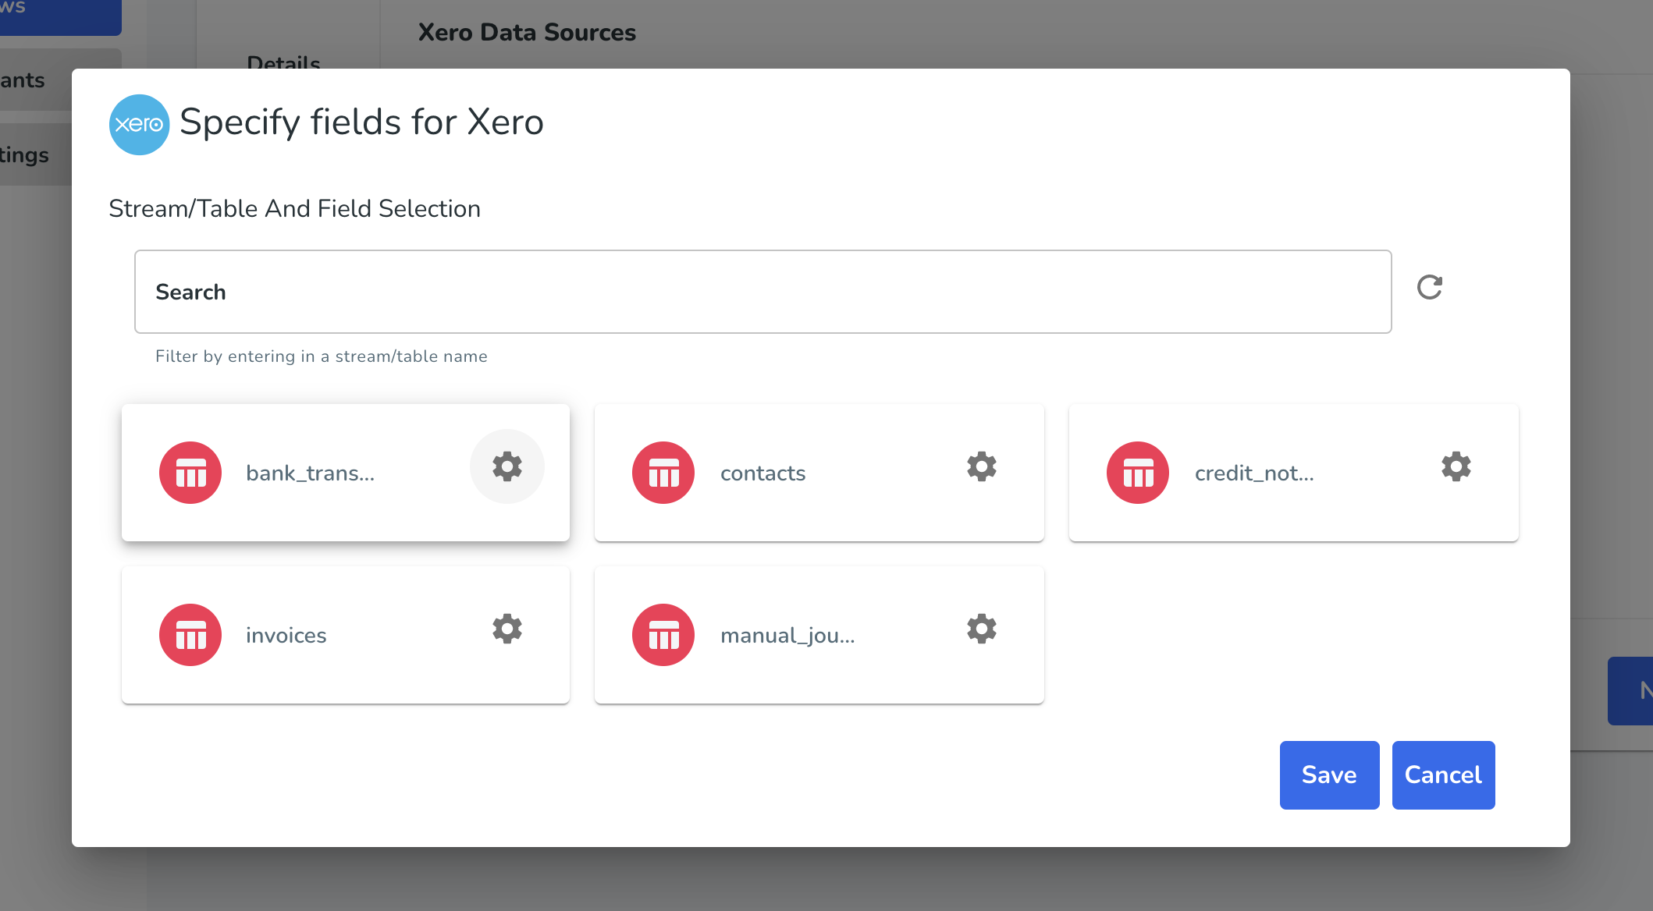Toggle the credit_not... red table icon
1653x911 pixels.
pyautogui.click(x=1138, y=473)
